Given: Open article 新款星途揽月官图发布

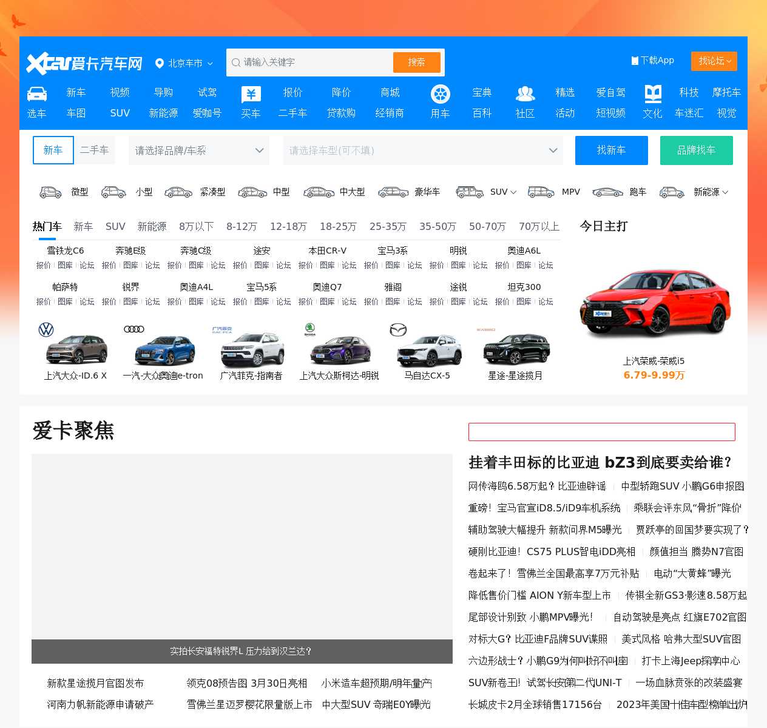Looking at the screenshot, I should click(95, 684).
